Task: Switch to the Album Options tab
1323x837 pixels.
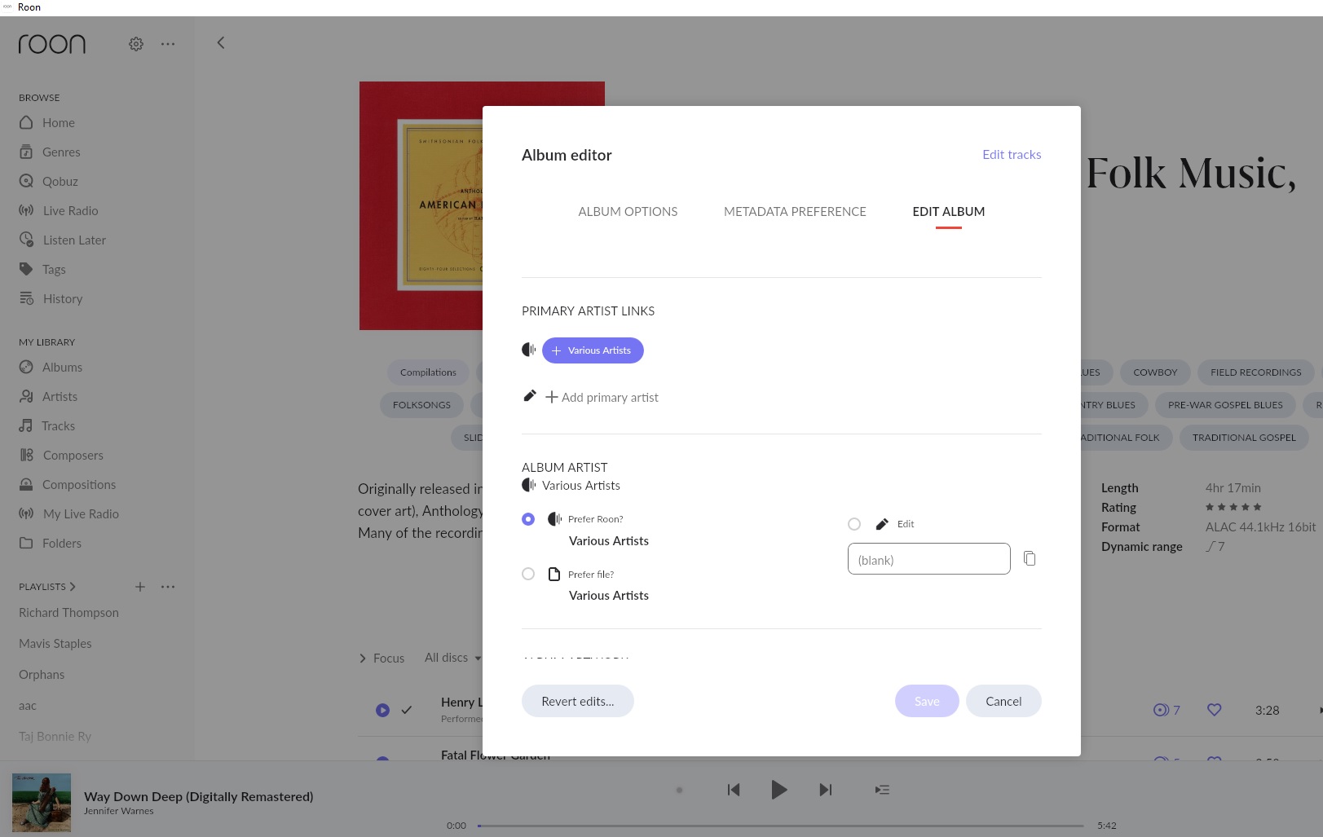Action: [628, 211]
